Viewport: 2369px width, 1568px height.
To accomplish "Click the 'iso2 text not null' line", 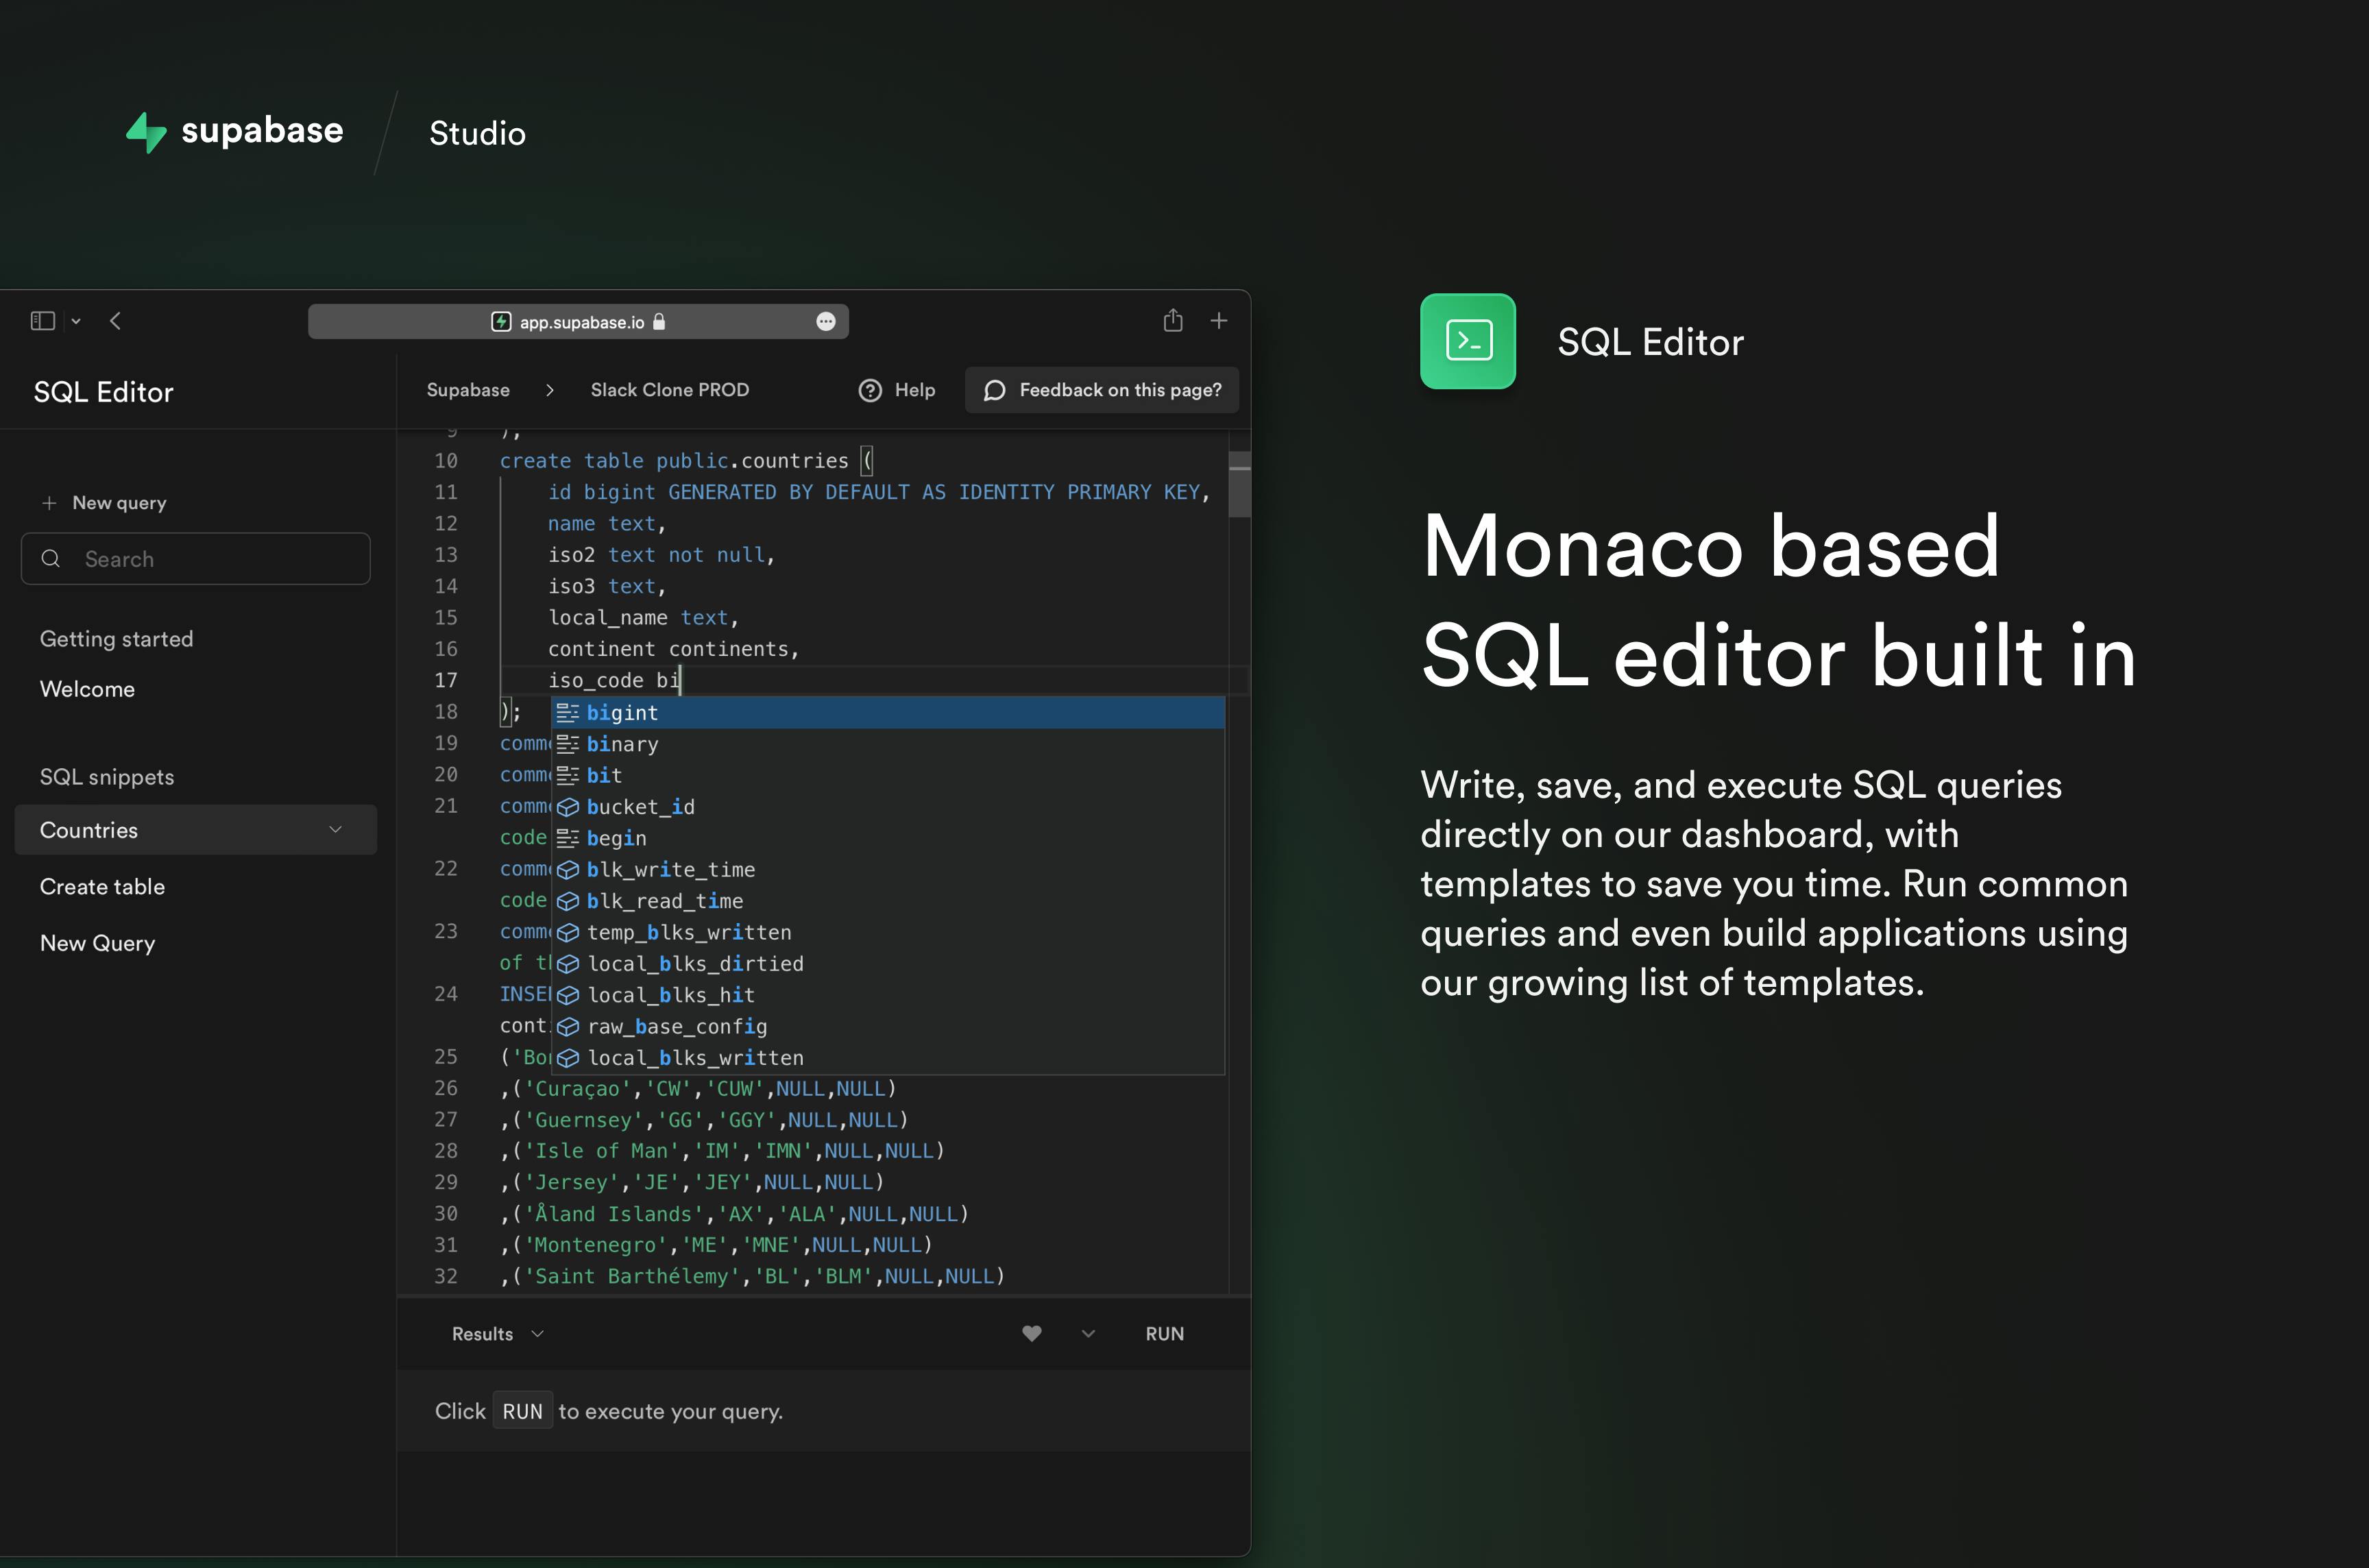I will (661, 555).
